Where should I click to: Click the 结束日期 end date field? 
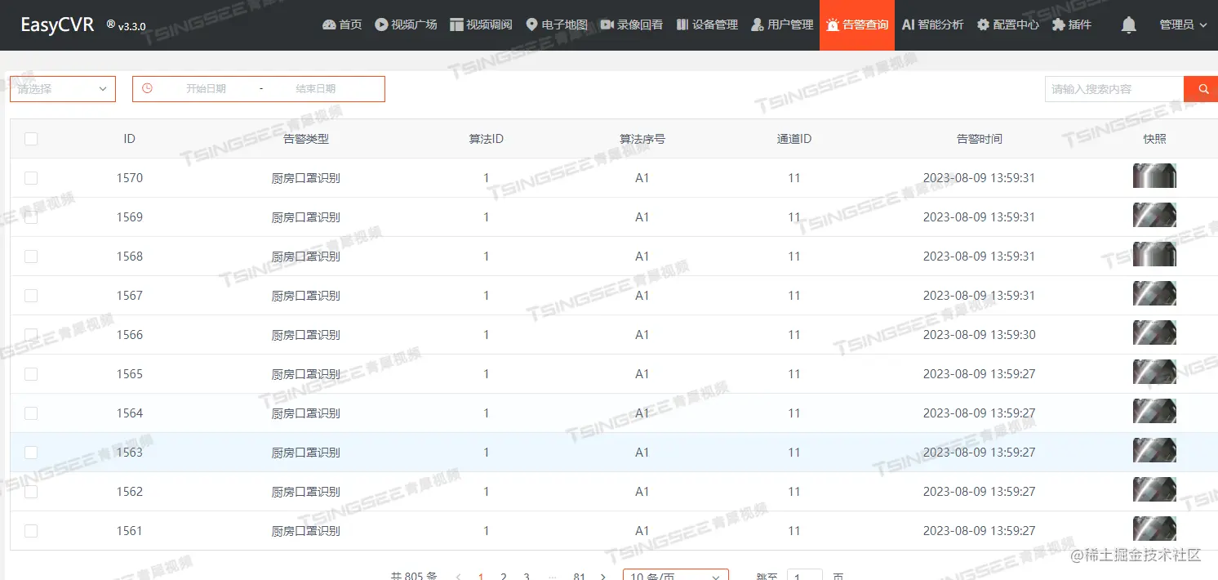coord(315,89)
